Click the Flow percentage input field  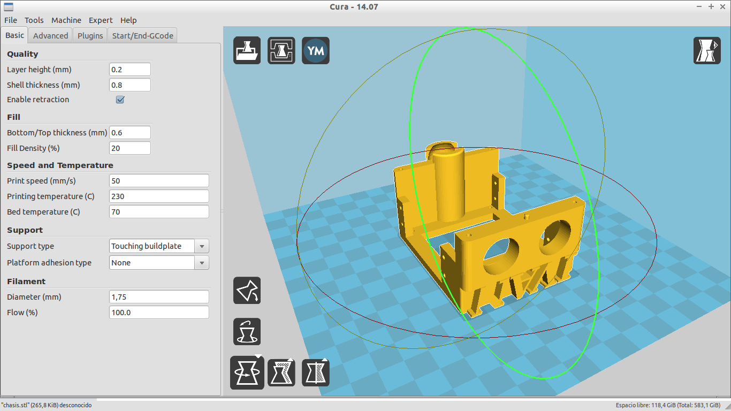click(x=159, y=313)
